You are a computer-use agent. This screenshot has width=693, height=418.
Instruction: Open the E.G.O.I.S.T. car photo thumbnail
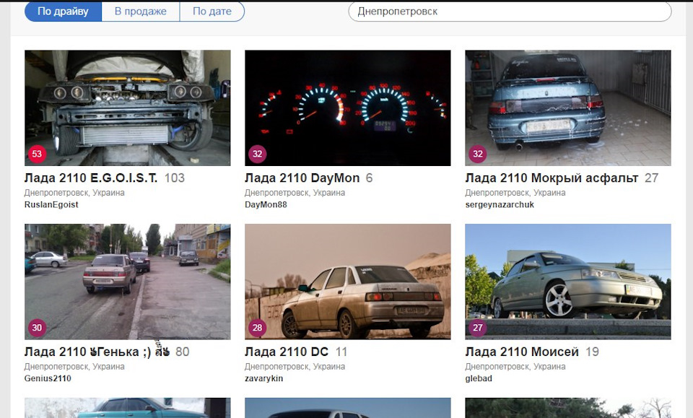[x=127, y=108]
